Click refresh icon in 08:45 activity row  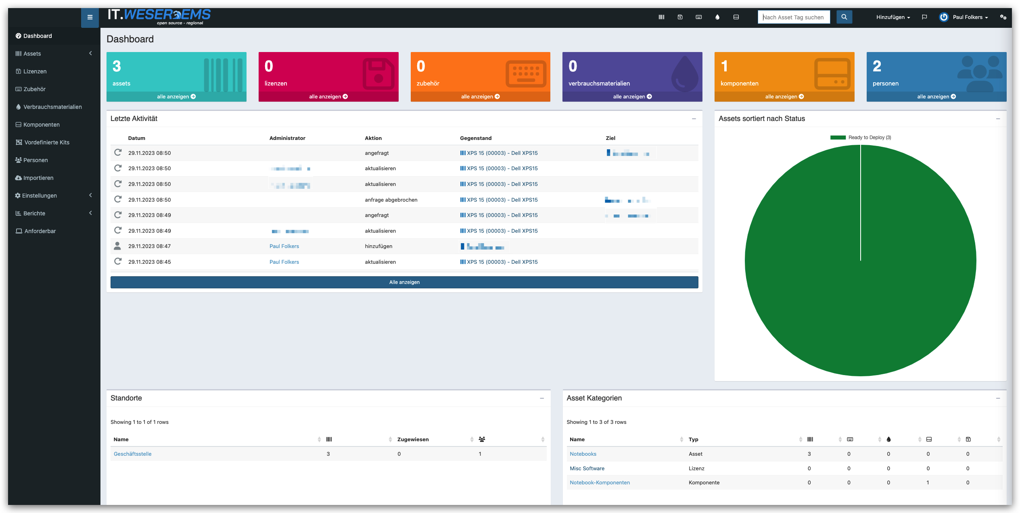coord(118,261)
